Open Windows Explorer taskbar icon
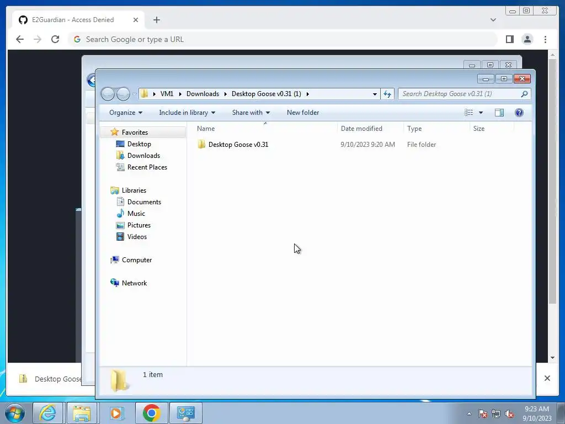Screen dimensions: 565x424 82,413
